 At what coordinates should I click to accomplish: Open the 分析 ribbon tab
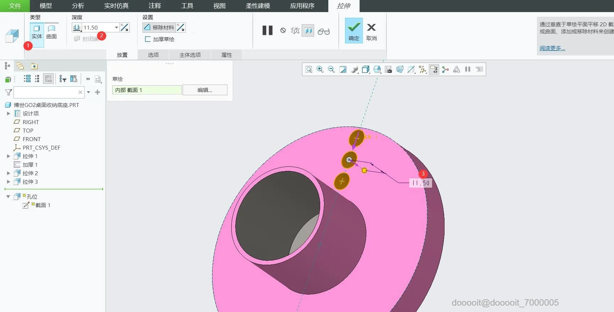[78, 6]
